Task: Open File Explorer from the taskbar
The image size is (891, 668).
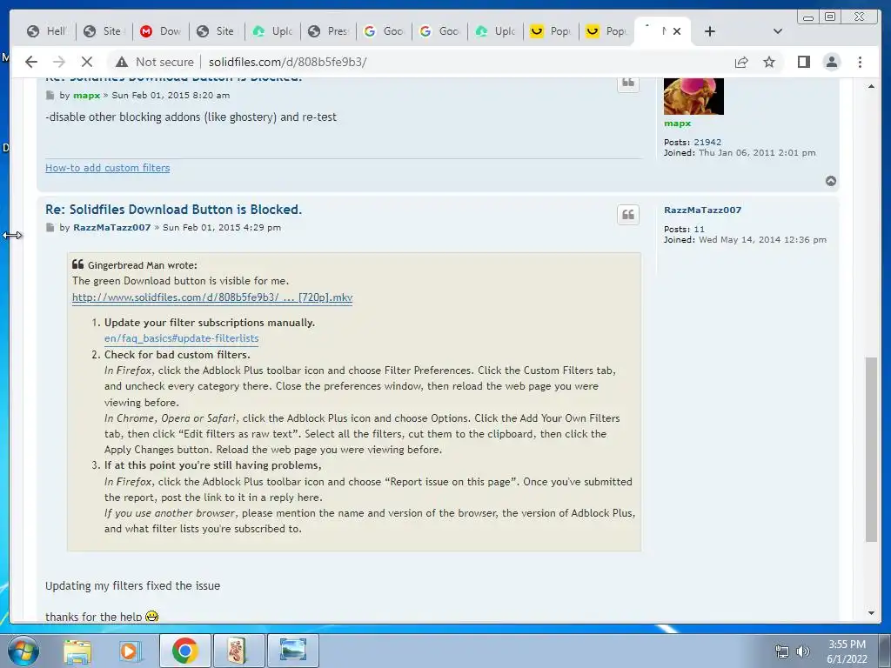Action: pos(77,651)
